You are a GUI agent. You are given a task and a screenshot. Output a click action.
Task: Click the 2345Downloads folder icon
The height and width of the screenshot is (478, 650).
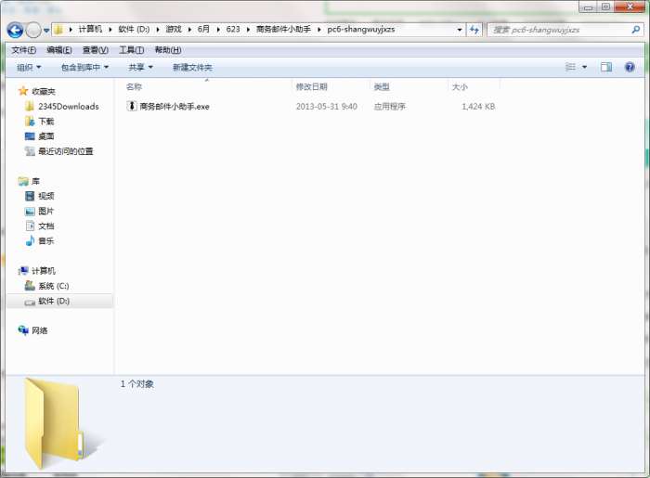pos(30,107)
